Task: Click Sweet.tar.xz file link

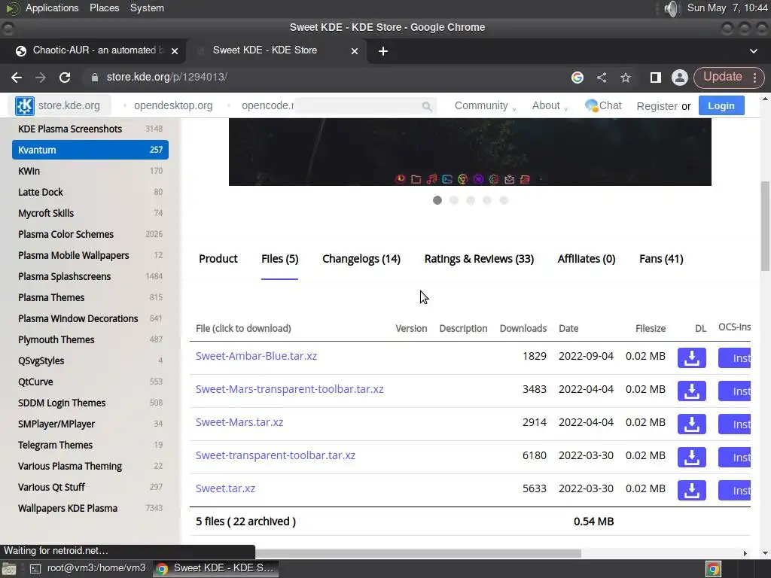Action: coord(225,488)
